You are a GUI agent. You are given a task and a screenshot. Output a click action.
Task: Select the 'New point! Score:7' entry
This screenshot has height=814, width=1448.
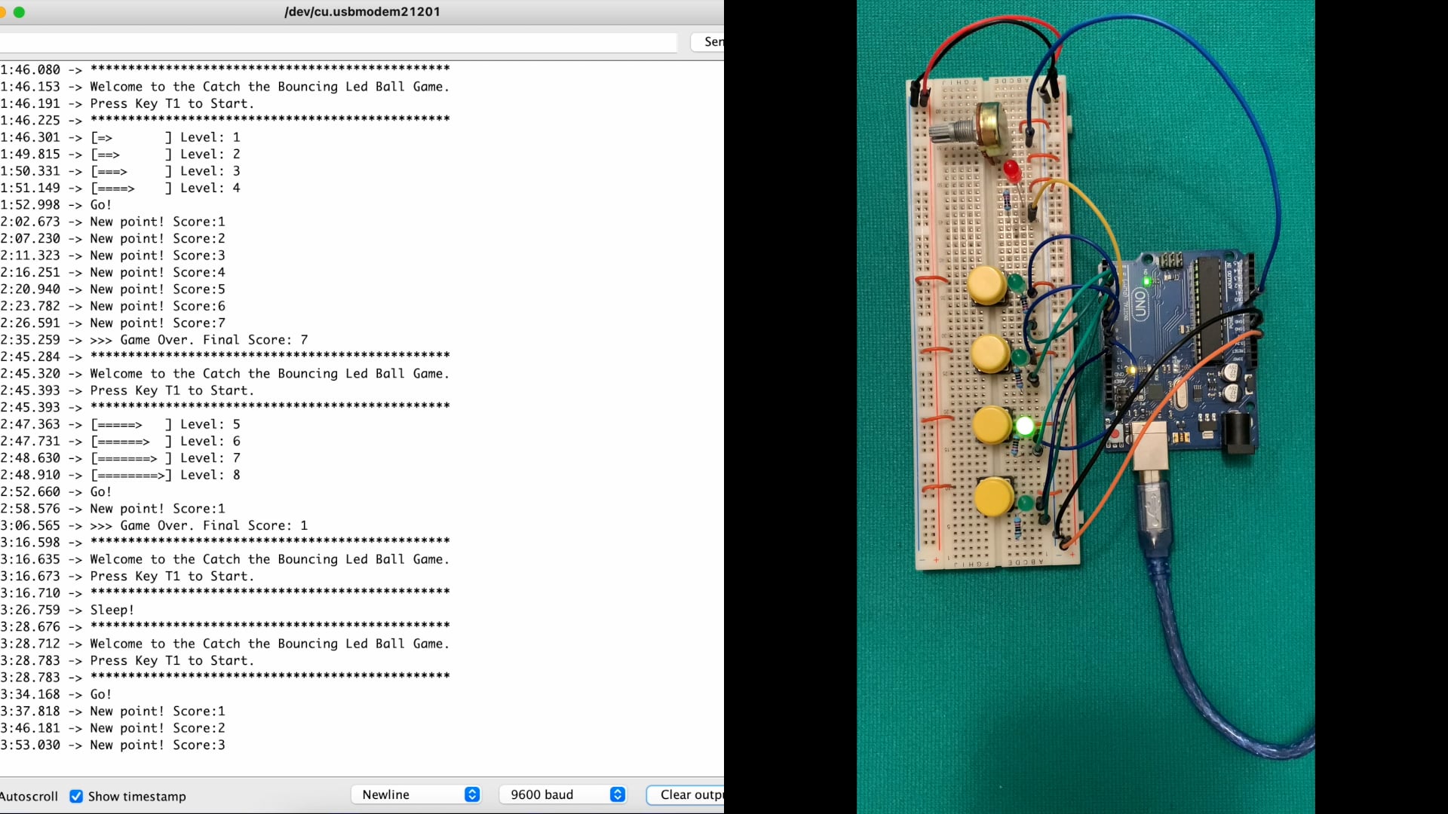click(157, 323)
